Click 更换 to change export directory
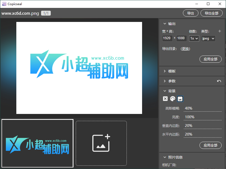 (185, 49)
